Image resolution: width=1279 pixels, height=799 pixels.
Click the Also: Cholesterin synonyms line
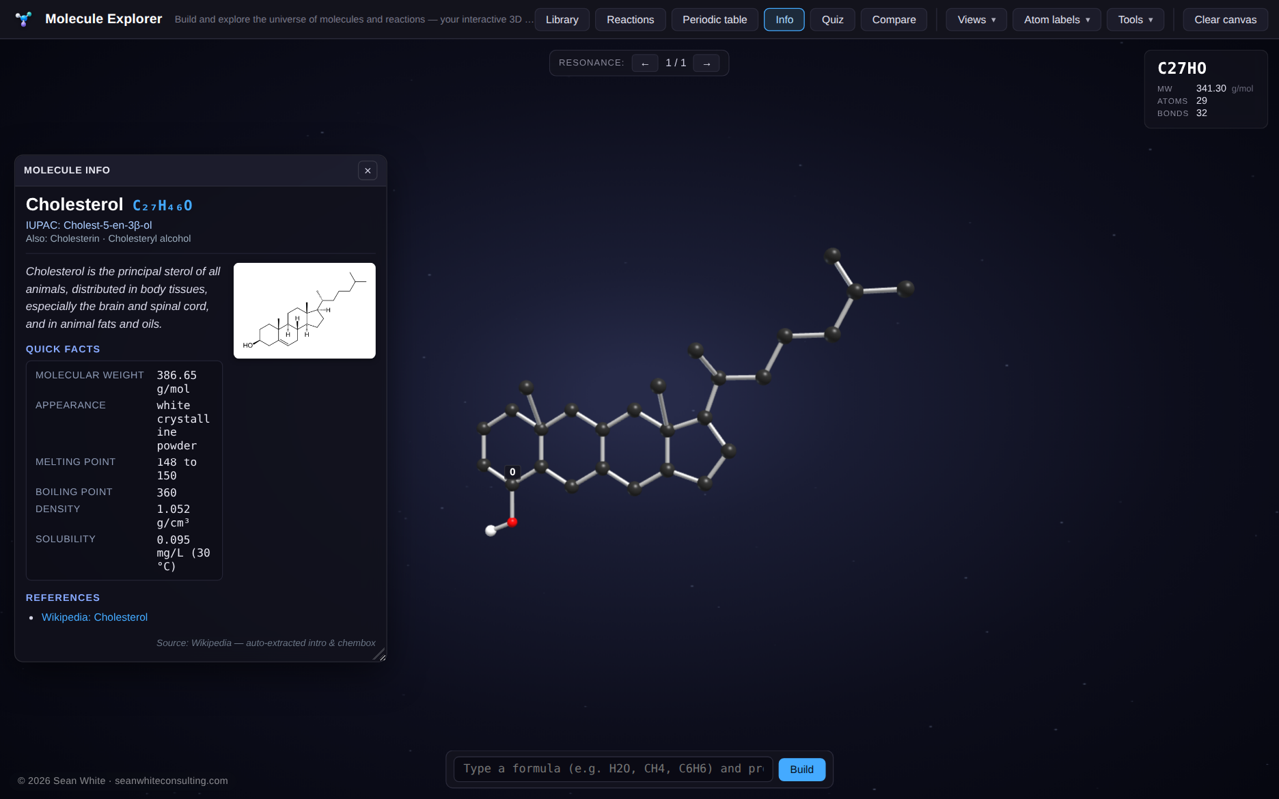(x=108, y=238)
